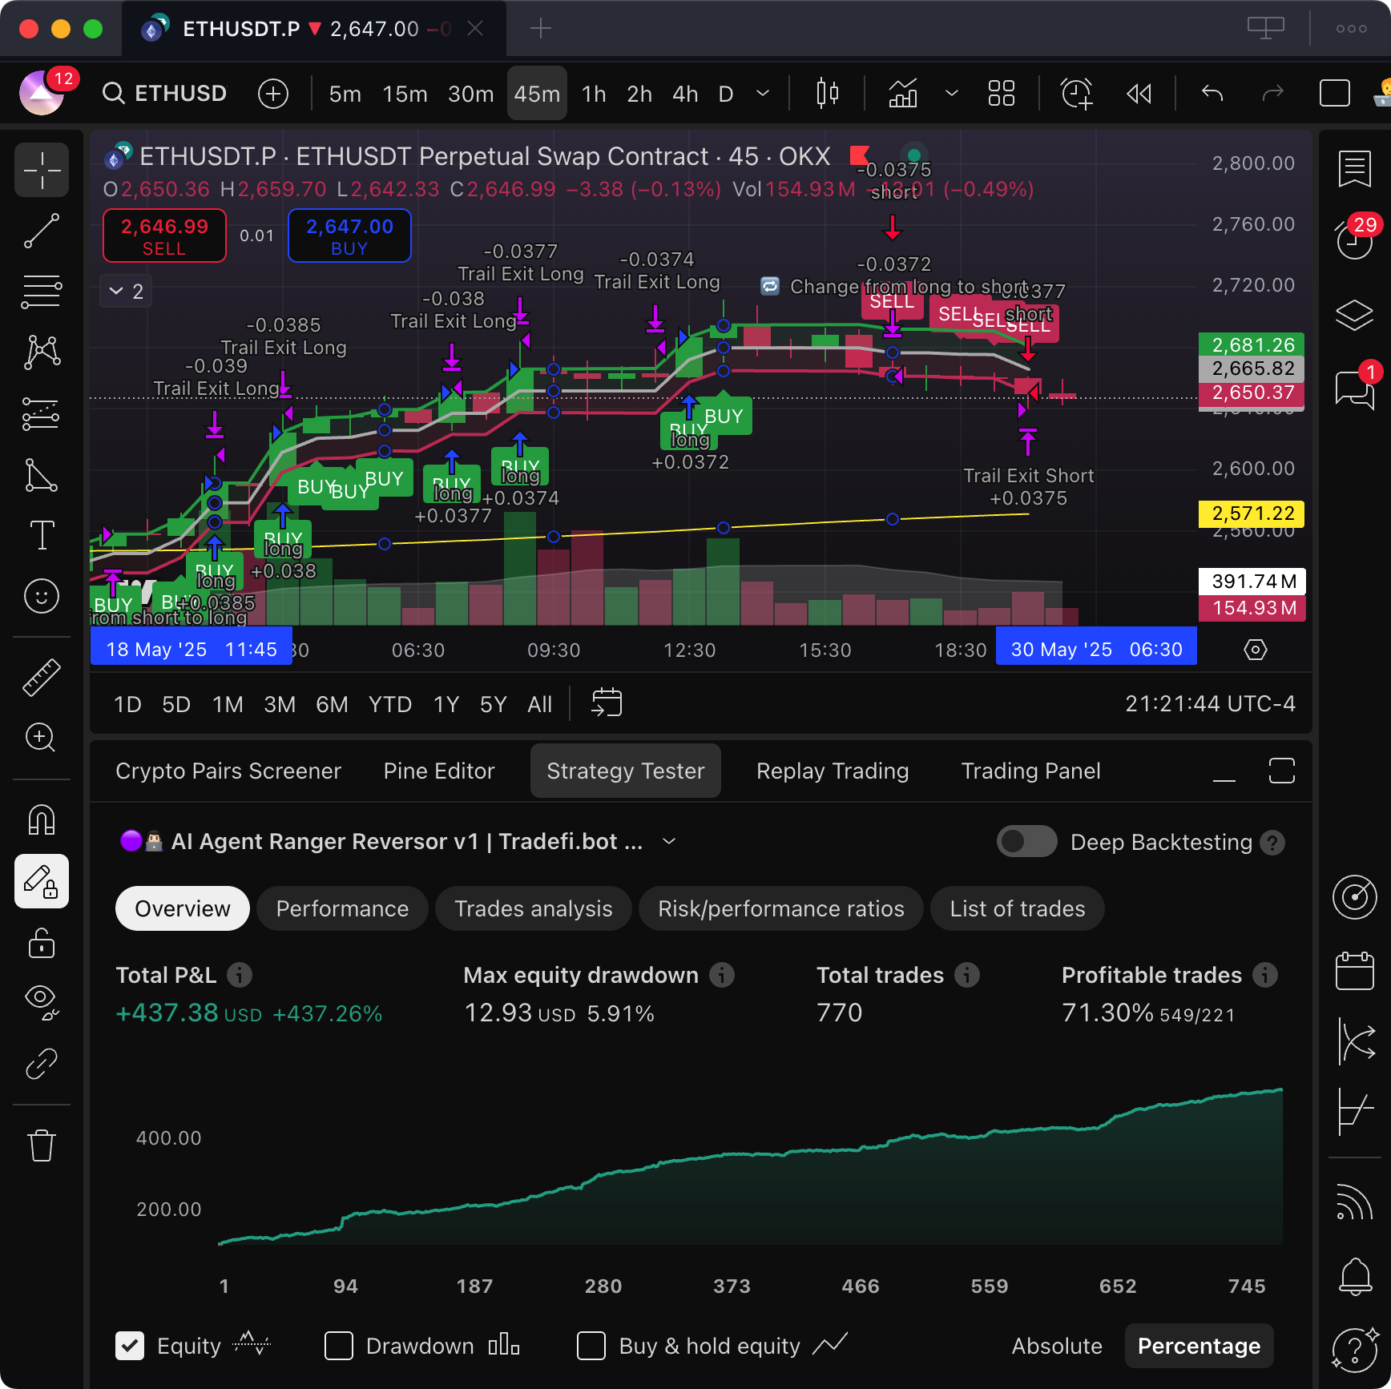Image resolution: width=1391 pixels, height=1389 pixels.
Task: Select the trend line drawing tool
Action: click(42, 231)
